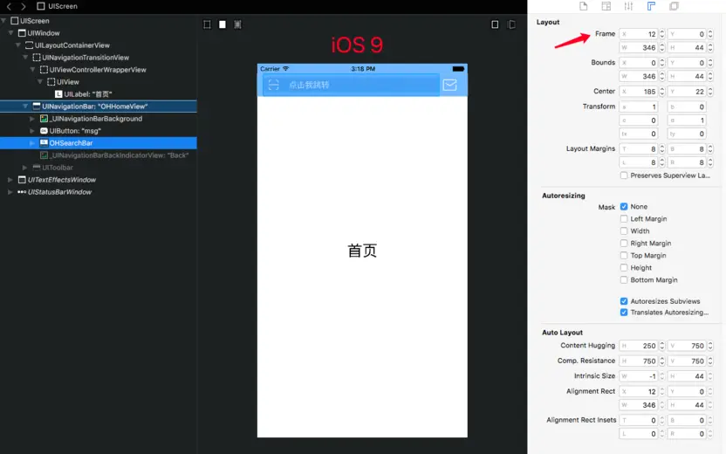Screen dimensions: 726x454
Task: Select the OHSearchBar row
Action: (98, 143)
